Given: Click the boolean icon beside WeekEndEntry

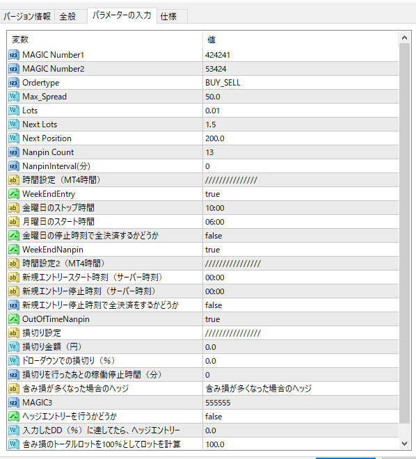Looking at the screenshot, I should [14, 194].
